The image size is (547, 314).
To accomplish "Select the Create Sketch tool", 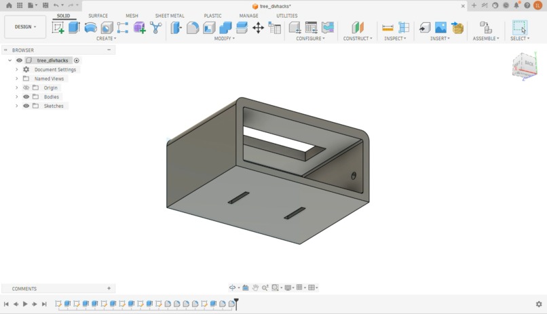I will tap(58, 28).
